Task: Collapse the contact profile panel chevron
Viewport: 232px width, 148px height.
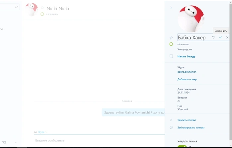Action: click(x=171, y=7)
